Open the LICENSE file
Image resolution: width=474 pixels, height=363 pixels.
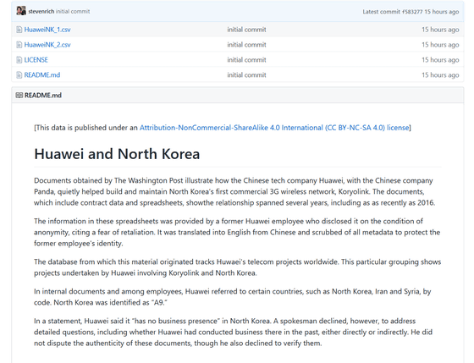36,60
